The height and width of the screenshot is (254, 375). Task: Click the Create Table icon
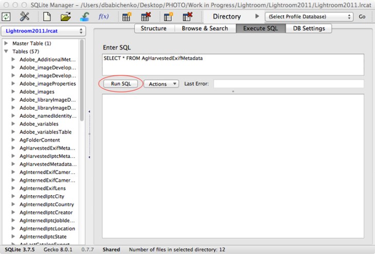click(126, 16)
